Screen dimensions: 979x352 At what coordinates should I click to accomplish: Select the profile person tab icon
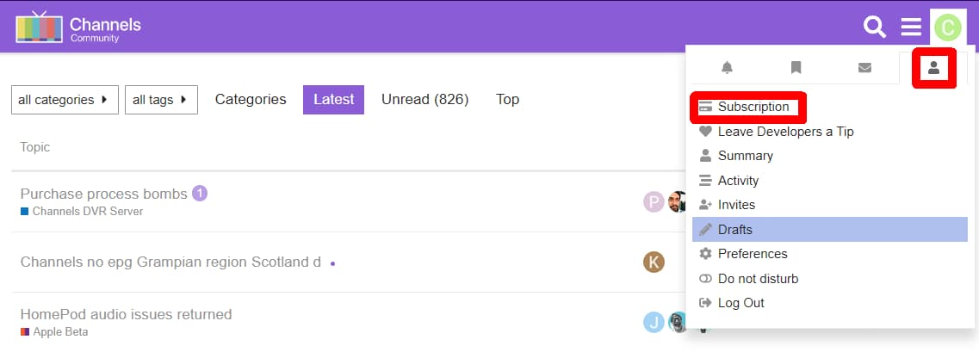coord(933,68)
